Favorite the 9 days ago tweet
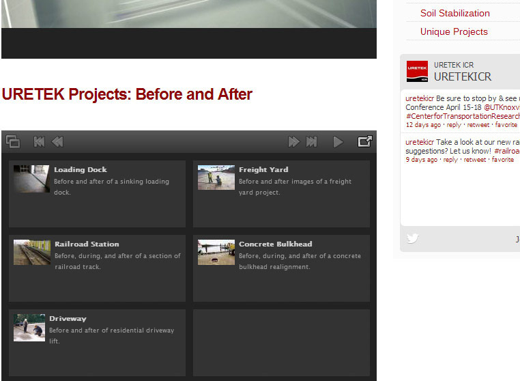Viewport: 520px width, 381px height. (x=503, y=160)
